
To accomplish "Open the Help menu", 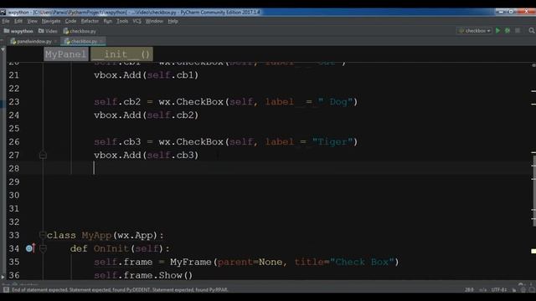I will pyautogui.click(x=173, y=21).
